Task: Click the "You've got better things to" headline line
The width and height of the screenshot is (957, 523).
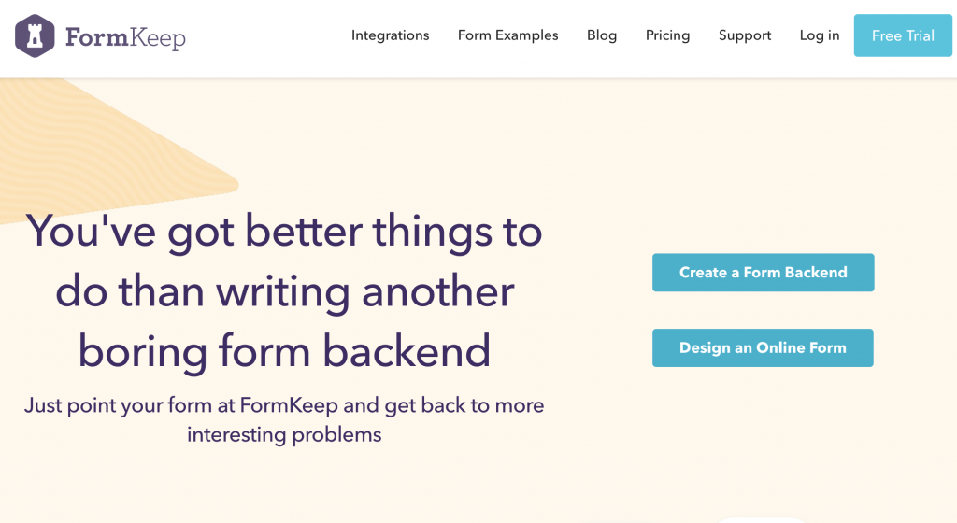Action: (x=284, y=232)
